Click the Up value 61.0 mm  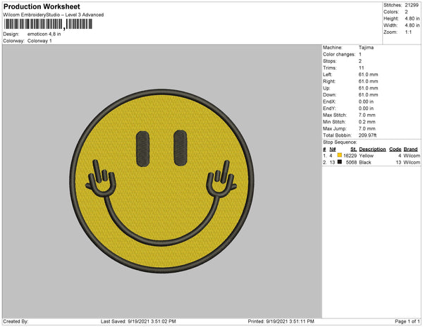[x=368, y=88]
